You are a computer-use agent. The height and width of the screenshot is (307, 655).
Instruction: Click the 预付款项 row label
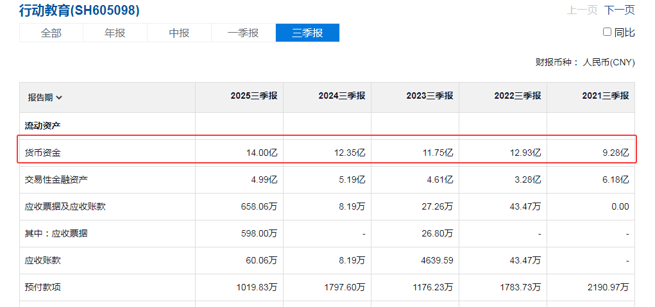coord(43,287)
